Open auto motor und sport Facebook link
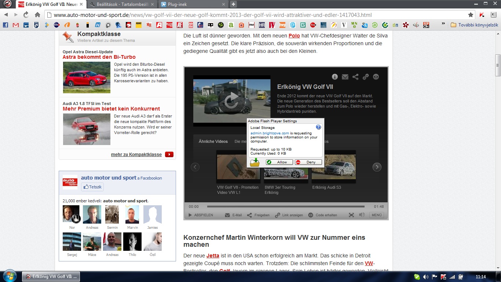The width and height of the screenshot is (501, 282). [109, 178]
